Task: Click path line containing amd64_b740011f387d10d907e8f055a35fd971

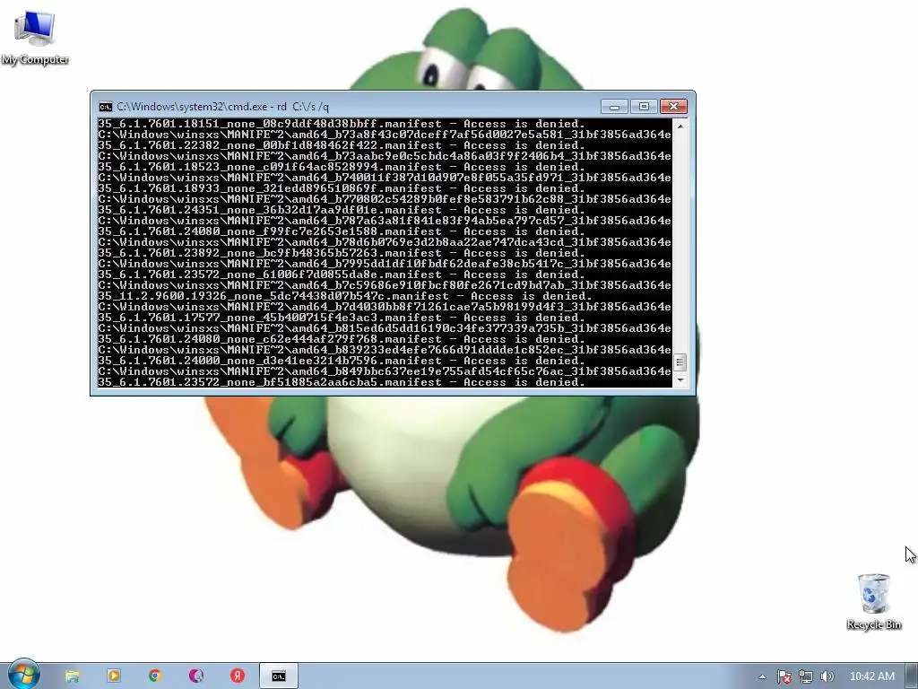Action: coord(385,178)
